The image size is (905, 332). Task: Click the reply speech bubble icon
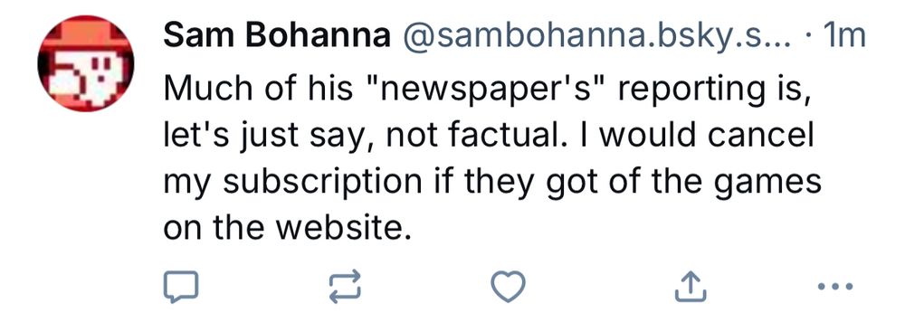click(181, 286)
